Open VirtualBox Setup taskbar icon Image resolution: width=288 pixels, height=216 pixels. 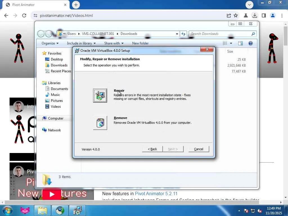[77, 210]
